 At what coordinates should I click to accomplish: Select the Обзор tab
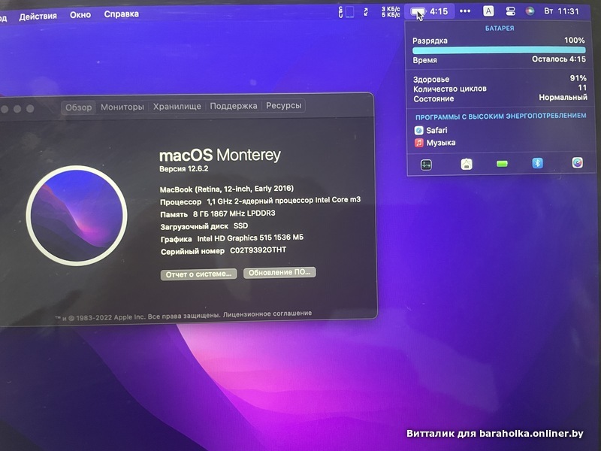point(78,107)
